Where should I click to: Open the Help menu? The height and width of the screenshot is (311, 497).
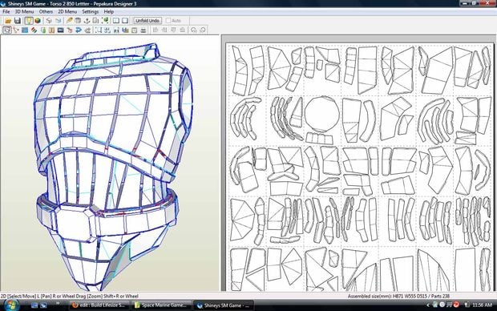(x=109, y=11)
